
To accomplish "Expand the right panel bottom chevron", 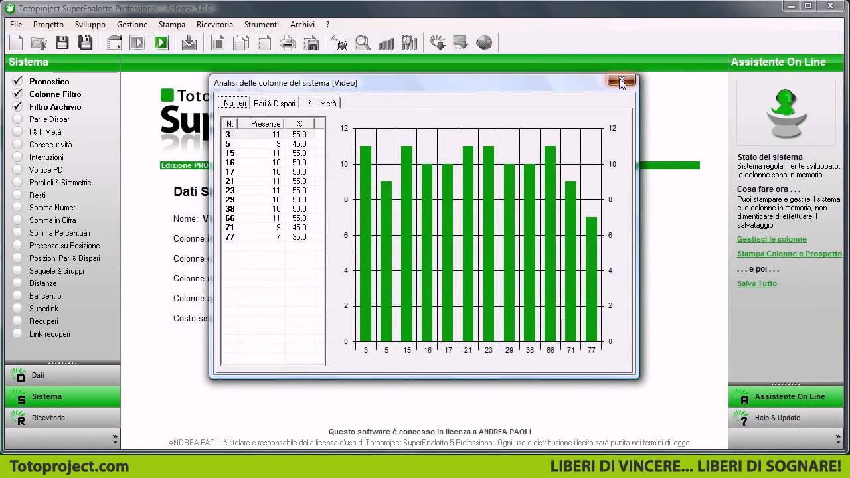I will [x=839, y=438].
